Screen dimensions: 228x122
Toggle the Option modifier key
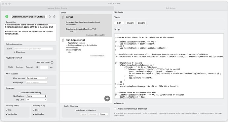pos(19,67)
